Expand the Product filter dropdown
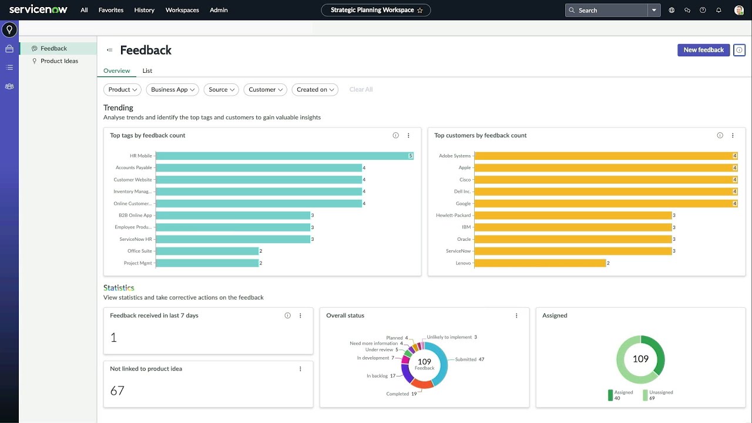This screenshot has width=752, height=423. 122,89
